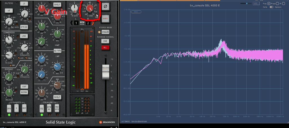The width and height of the screenshot is (289, 128).
Task: Check the Phase checkbox in analyzer
Action: (277, 3)
